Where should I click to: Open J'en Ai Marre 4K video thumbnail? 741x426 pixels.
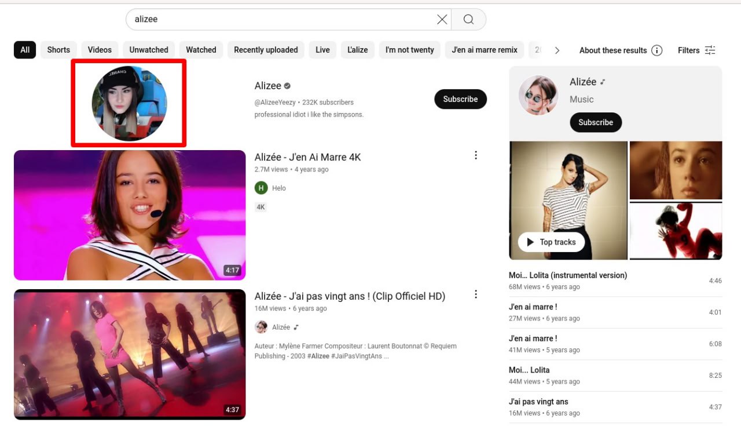pyautogui.click(x=130, y=215)
